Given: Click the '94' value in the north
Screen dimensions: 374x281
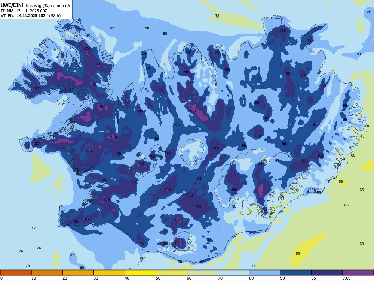Looking at the screenshot, I should coord(148,68).
